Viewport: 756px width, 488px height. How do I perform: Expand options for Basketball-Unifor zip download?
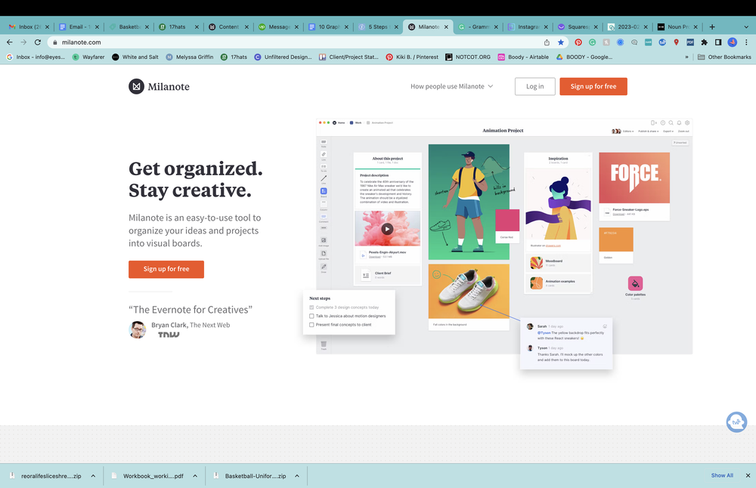[297, 476]
